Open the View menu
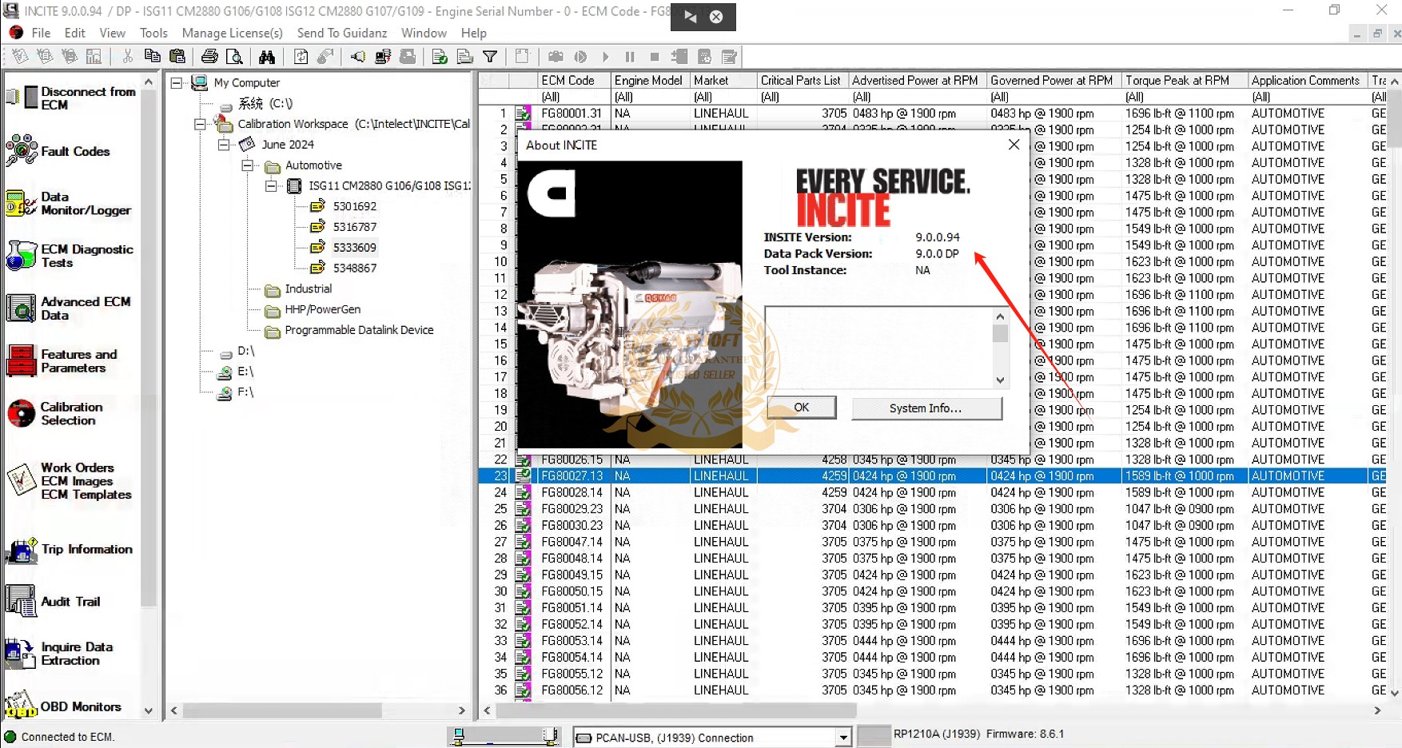Image resolution: width=1402 pixels, height=748 pixels. (112, 33)
